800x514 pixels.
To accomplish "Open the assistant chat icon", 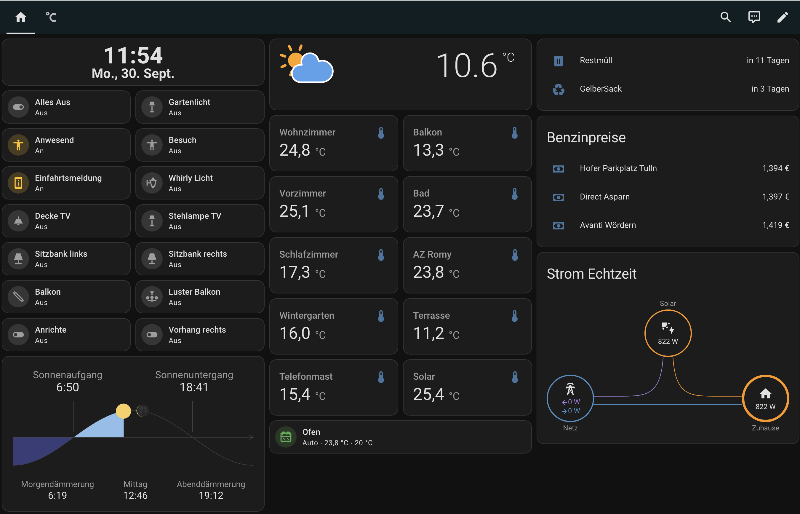I will click(x=754, y=17).
